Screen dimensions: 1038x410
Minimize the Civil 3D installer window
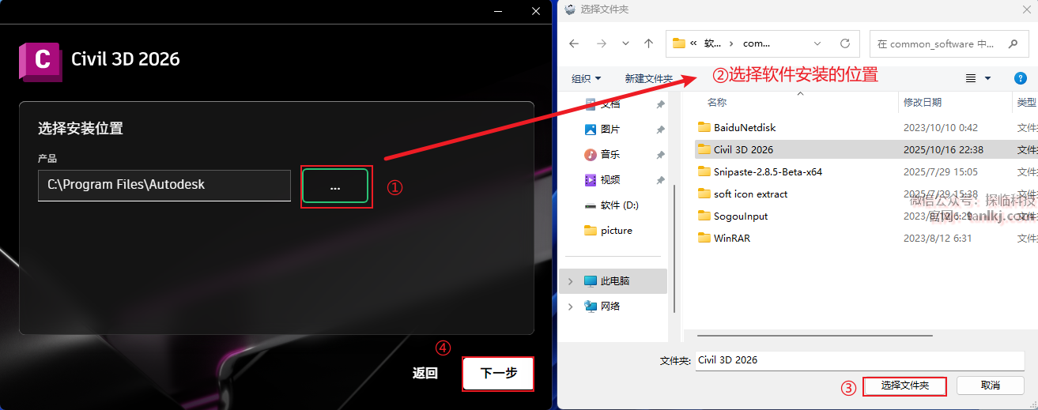pyautogui.click(x=498, y=11)
